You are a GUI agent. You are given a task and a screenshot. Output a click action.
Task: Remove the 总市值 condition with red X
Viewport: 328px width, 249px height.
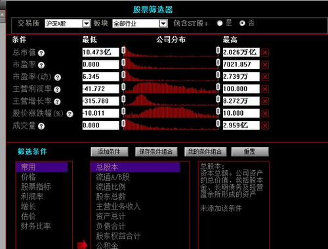pos(265,53)
